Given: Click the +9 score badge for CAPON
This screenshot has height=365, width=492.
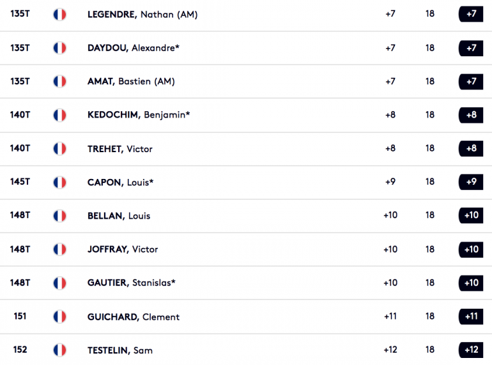Looking at the screenshot, I should point(471,182).
